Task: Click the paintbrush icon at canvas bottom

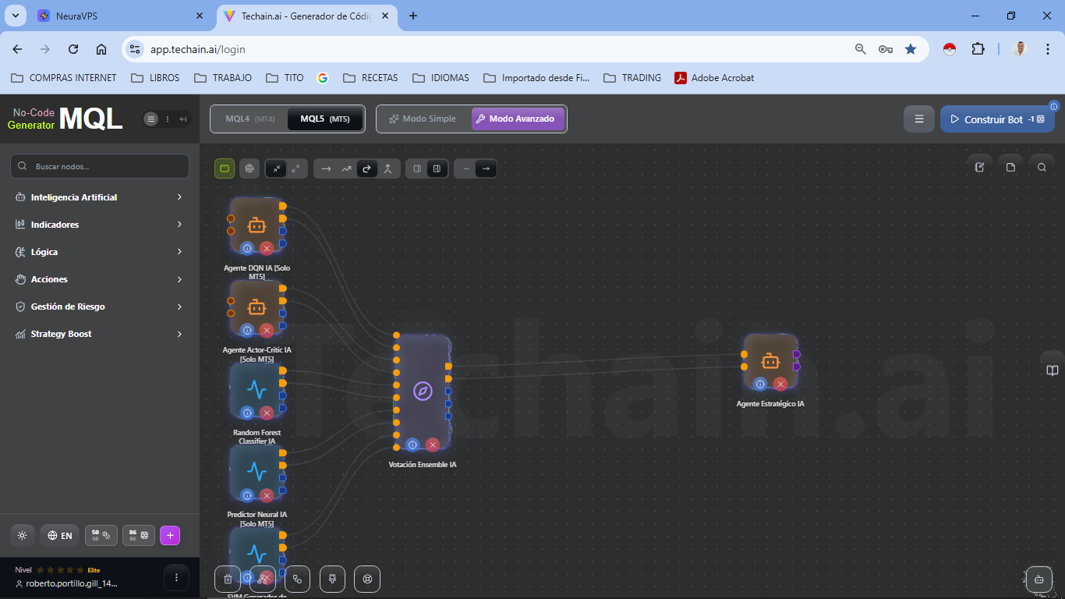Action: pos(332,579)
